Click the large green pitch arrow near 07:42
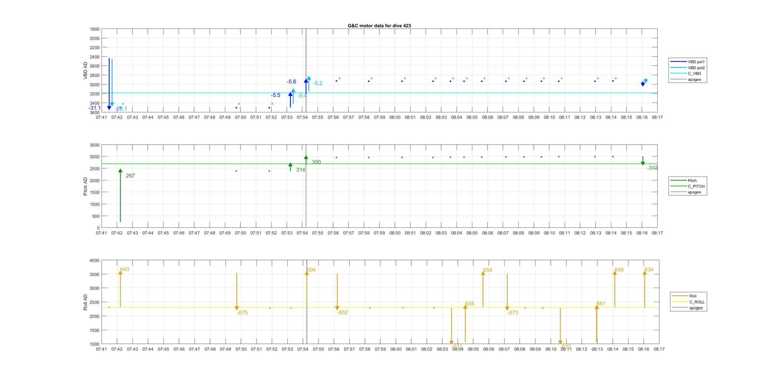 coord(120,196)
